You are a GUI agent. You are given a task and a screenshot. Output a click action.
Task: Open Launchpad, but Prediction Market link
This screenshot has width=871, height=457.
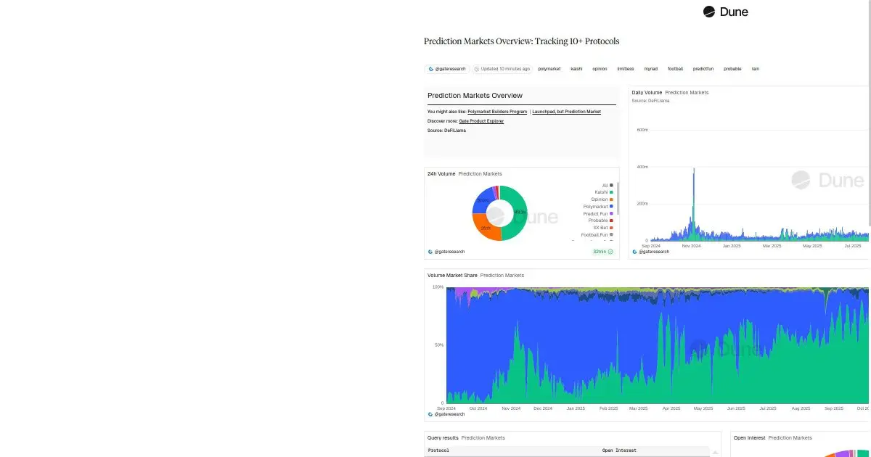(566, 112)
